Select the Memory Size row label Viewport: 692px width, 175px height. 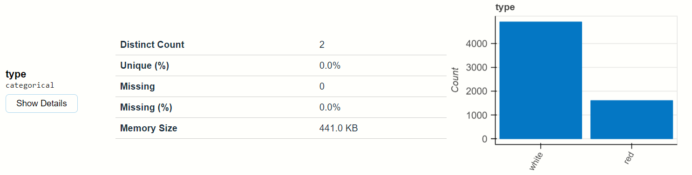pos(149,128)
